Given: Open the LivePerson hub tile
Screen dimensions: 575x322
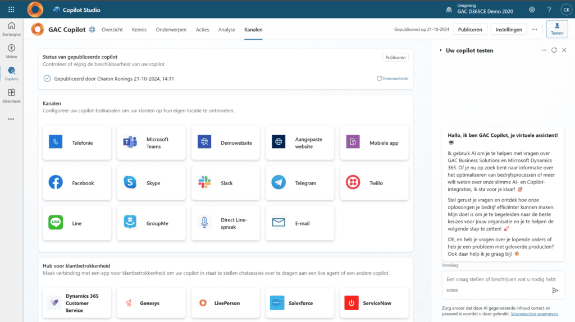Looking at the screenshot, I should [226, 303].
